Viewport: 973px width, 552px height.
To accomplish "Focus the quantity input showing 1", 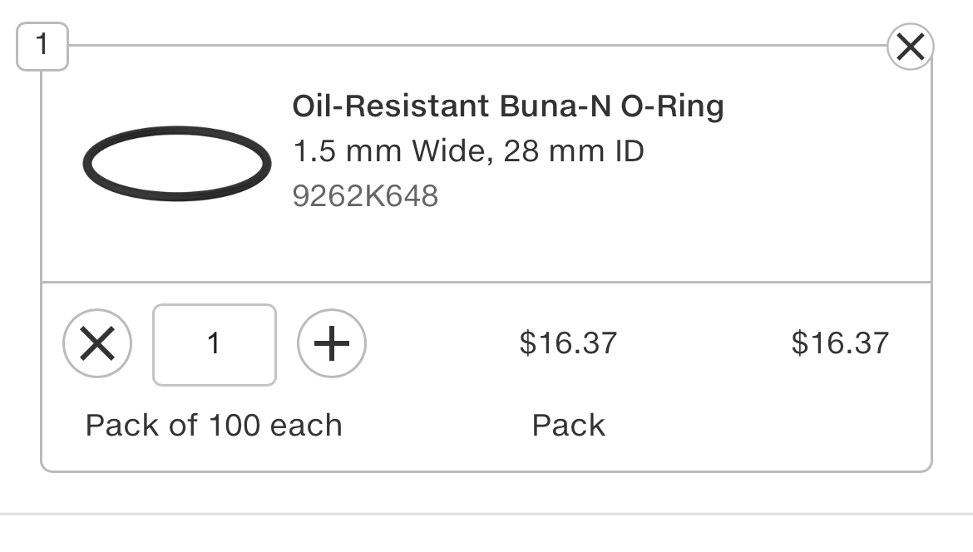I will [214, 344].
